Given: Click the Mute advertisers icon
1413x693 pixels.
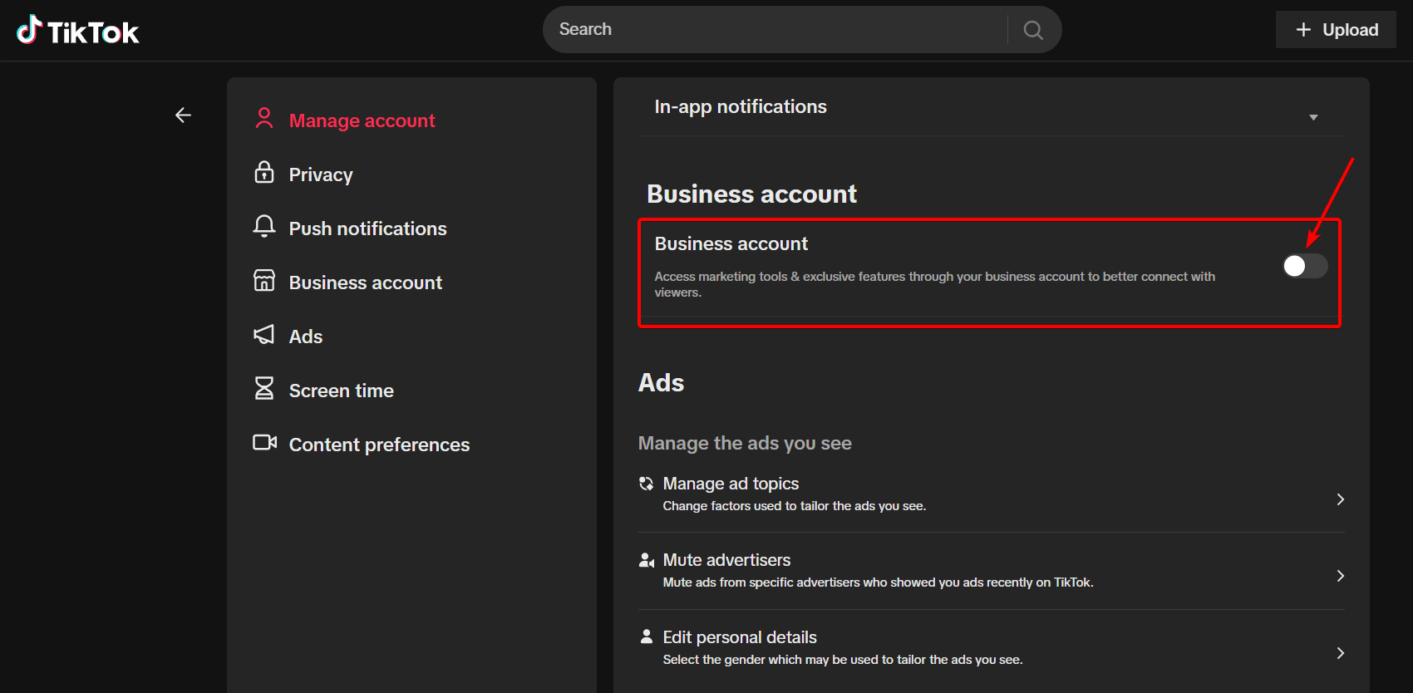Looking at the screenshot, I should (x=647, y=560).
